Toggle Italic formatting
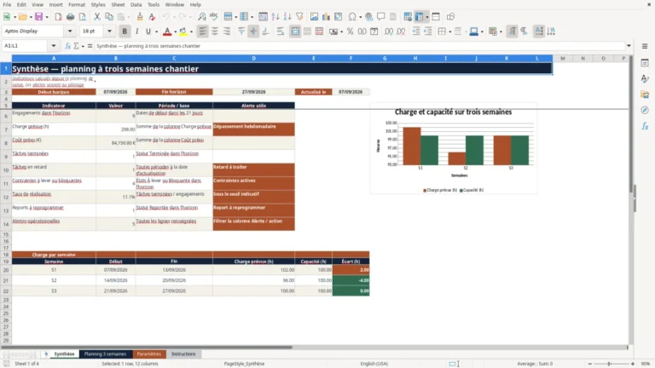The height and width of the screenshot is (368, 655). 136,32
